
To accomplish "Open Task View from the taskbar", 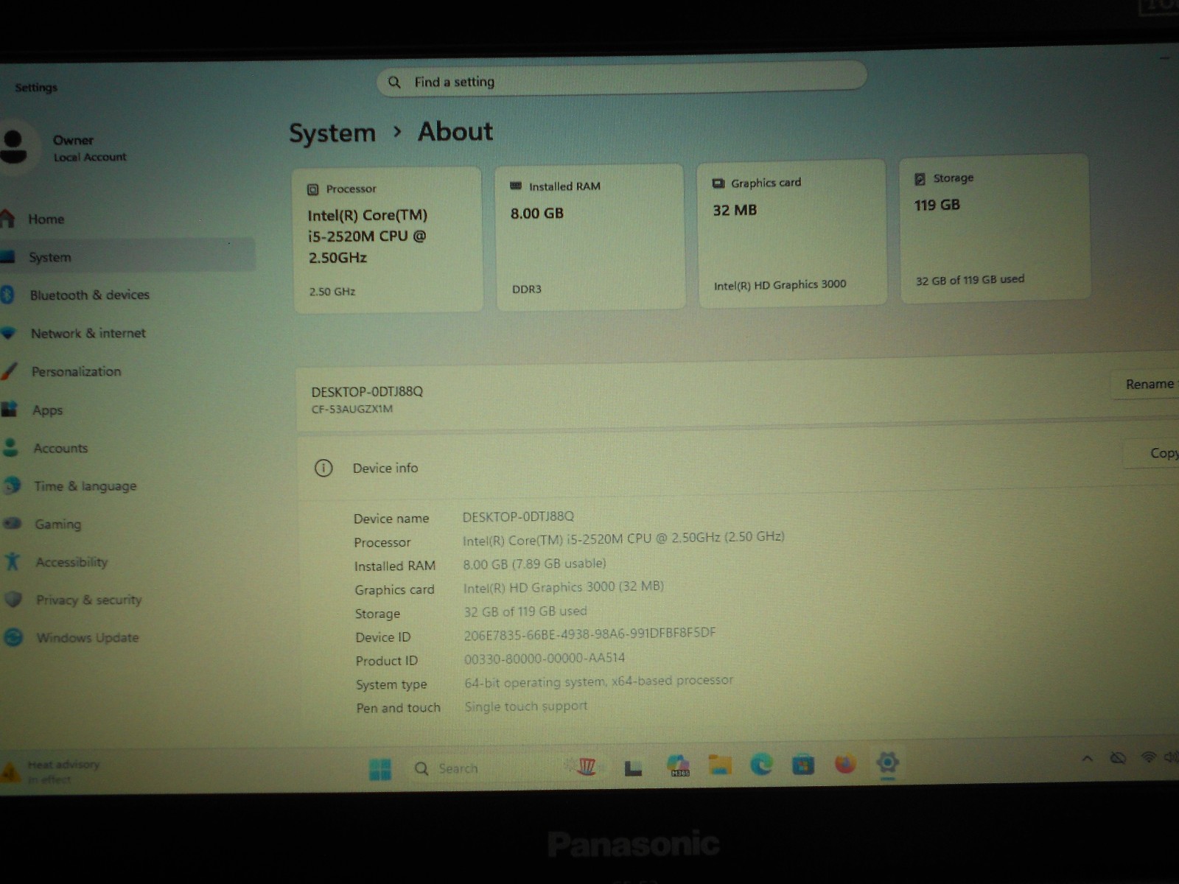I will [x=633, y=768].
